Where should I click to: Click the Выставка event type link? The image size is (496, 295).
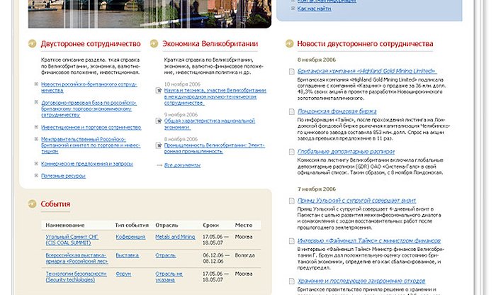point(127,255)
